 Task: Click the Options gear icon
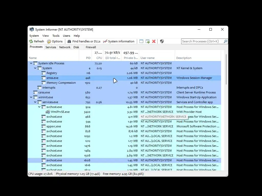point(49,41)
